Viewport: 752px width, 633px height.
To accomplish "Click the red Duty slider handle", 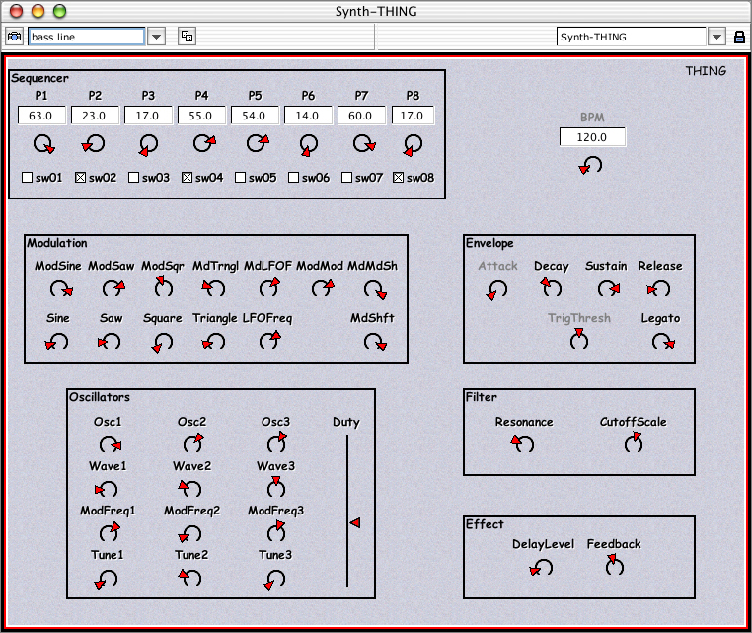I will click(x=355, y=522).
